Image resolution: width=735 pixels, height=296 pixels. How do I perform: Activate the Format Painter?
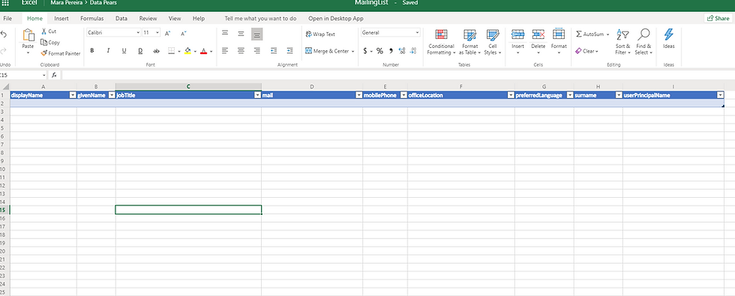(61, 53)
